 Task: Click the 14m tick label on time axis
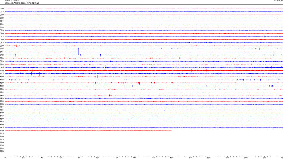135,158
